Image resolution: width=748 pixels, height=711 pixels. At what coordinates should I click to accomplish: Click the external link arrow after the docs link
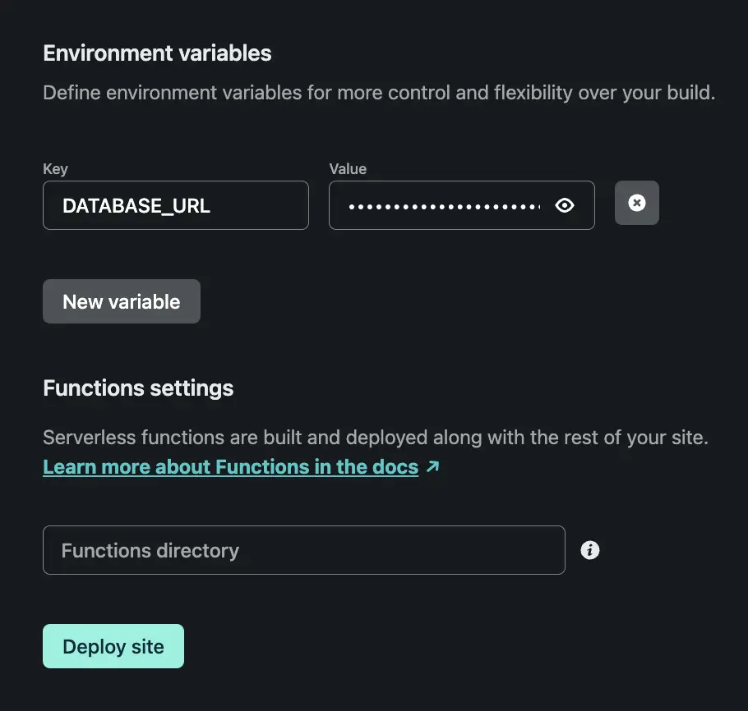click(x=433, y=465)
